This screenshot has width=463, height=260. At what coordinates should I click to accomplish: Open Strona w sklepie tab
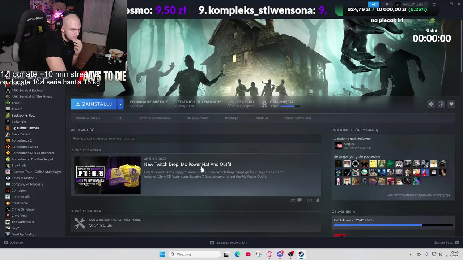[88, 118]
